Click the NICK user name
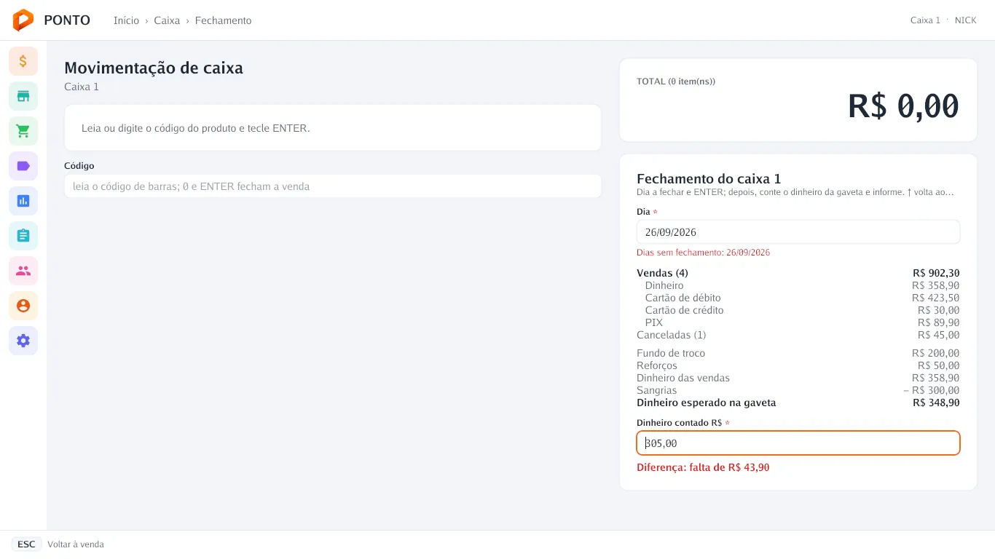995x559 pixels. click(966, 20)
